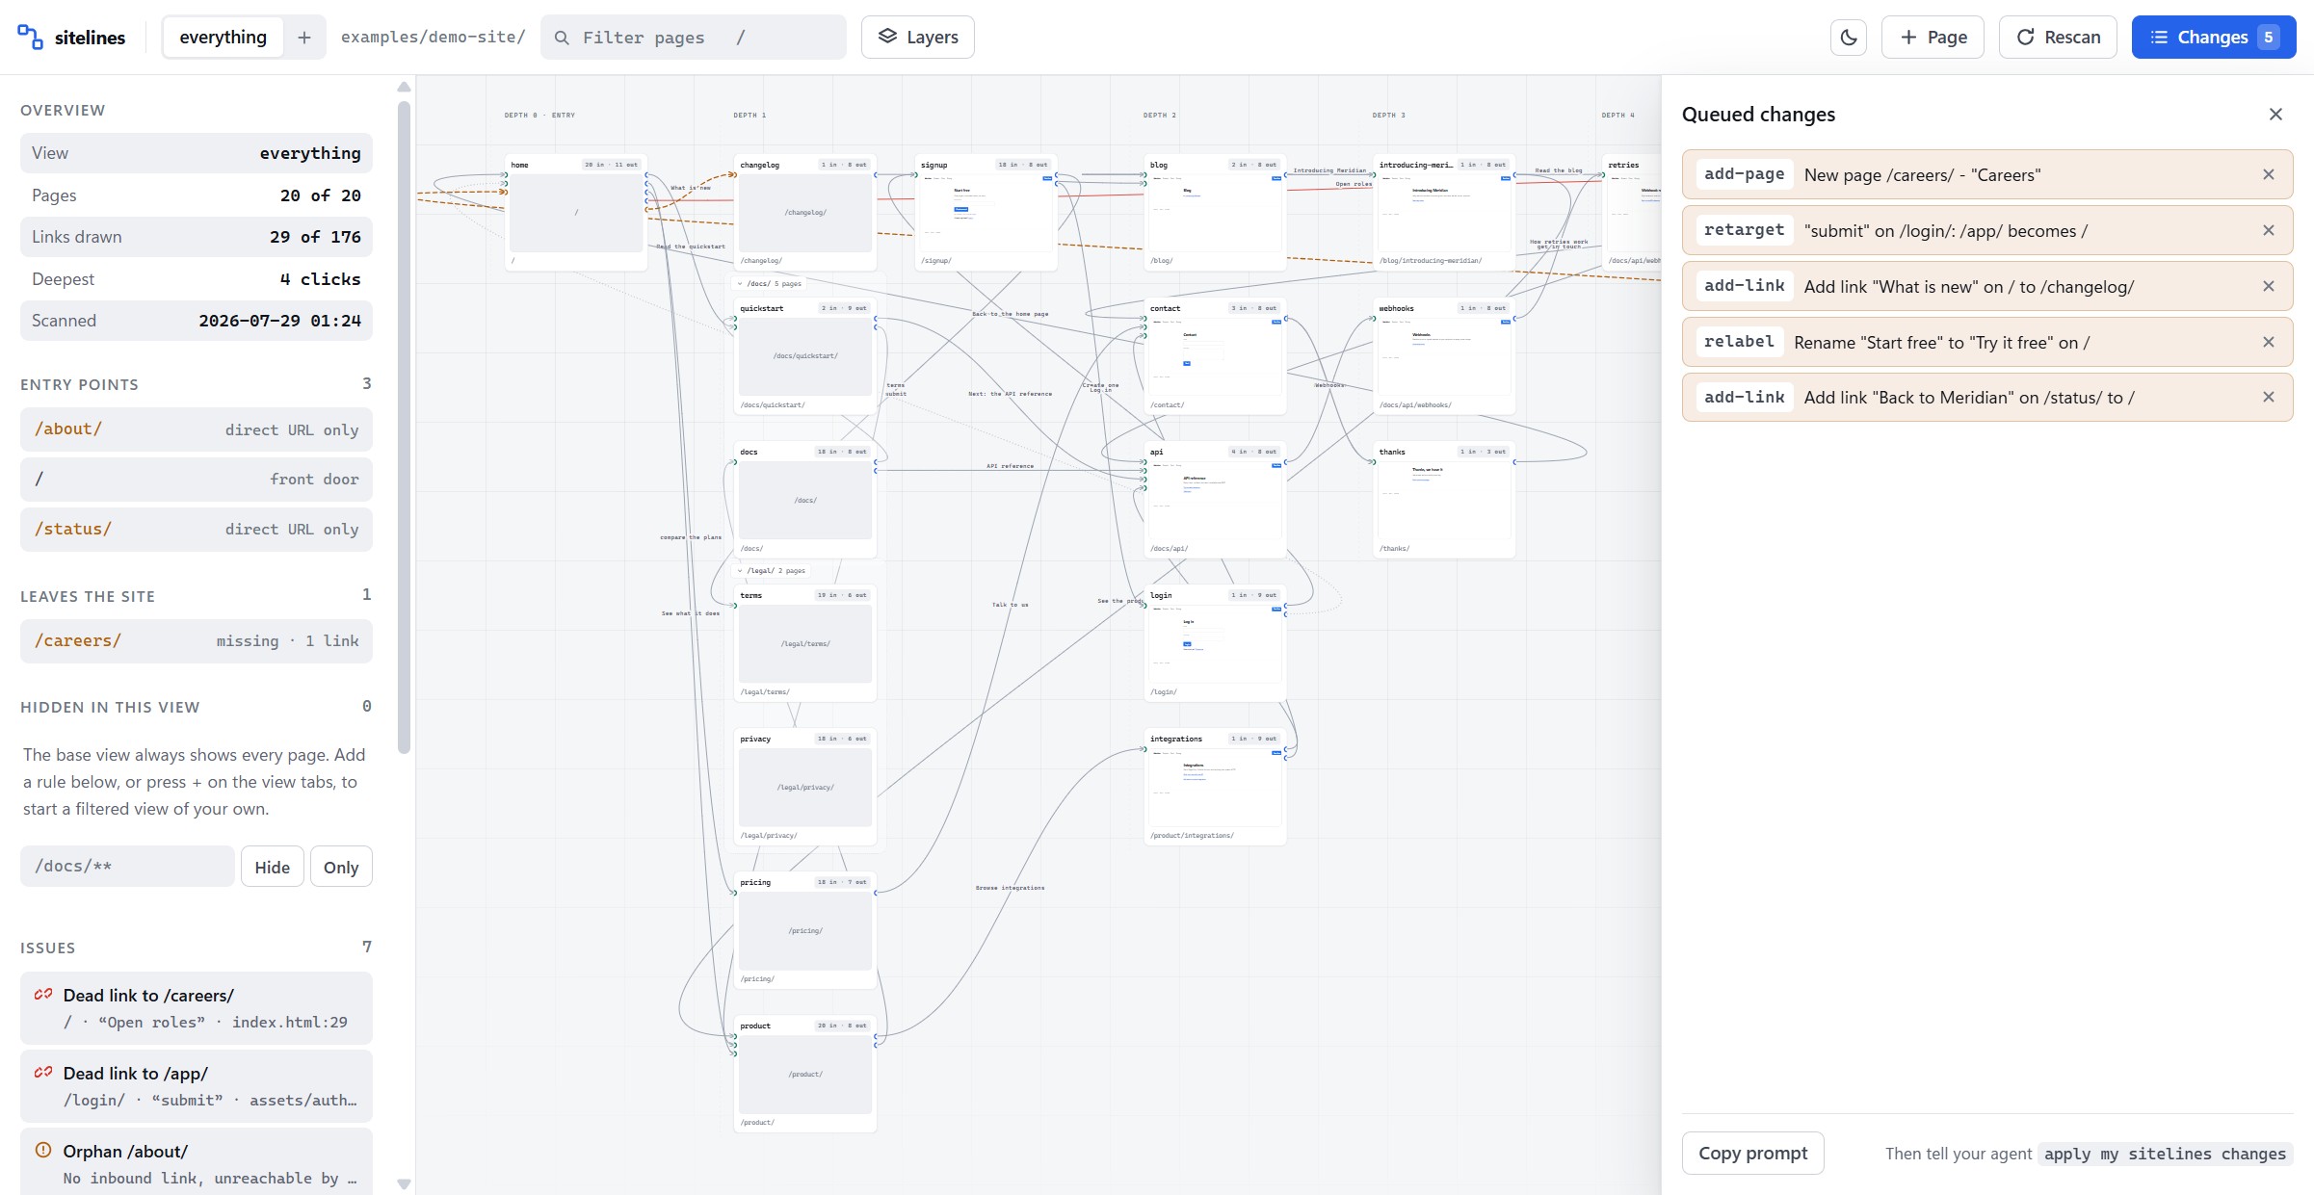Select the quickstart page node
This screenshot has width=2314, height=1195.
click(x=805, y=355)
